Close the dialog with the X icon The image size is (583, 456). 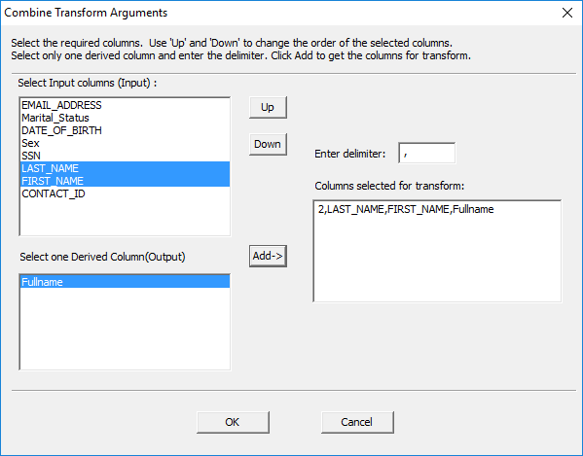(567, 13)
